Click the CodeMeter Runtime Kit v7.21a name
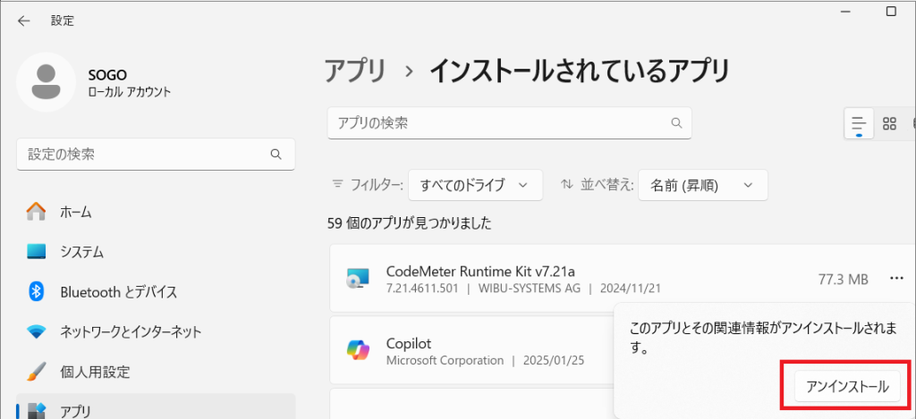The height and width of the screenshot is (419, 916). click(x=480, y=272)
